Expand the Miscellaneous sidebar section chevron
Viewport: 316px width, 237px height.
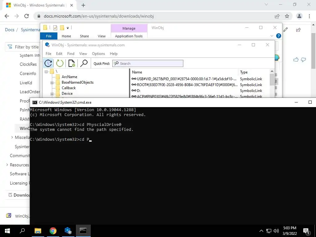[12, 137]
